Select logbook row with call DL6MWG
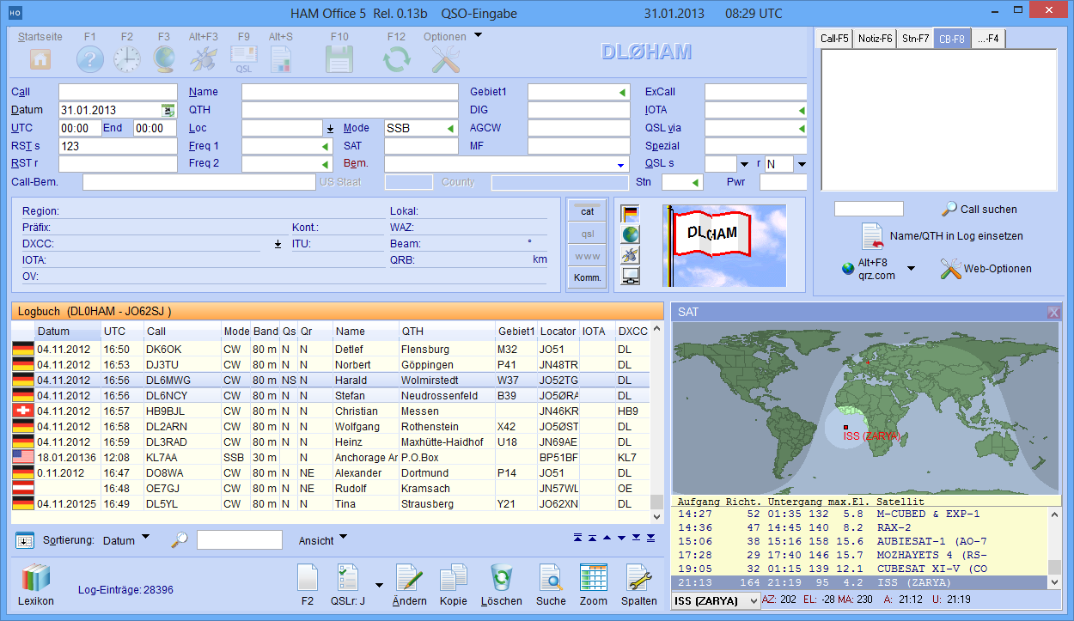This screenshot has width=1074, height=621. pos(331,380)
